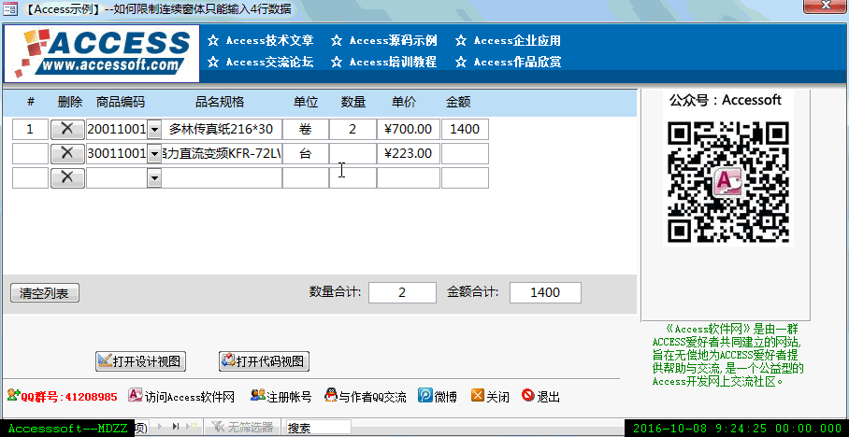Click the product code field 30011001
Screen dimensions: 849x437
117,153
